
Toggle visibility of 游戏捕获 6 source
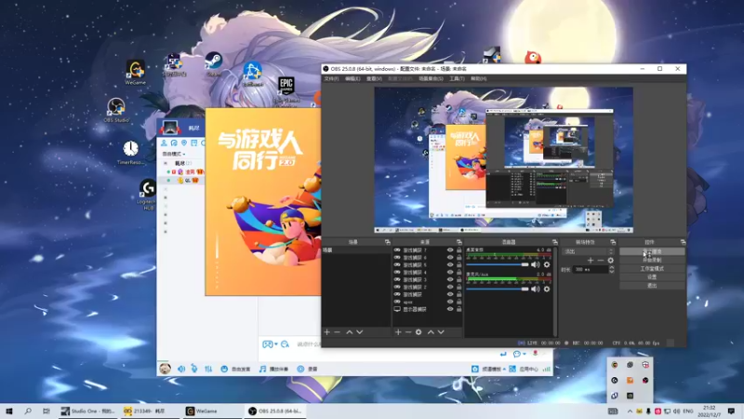[450, 258]
